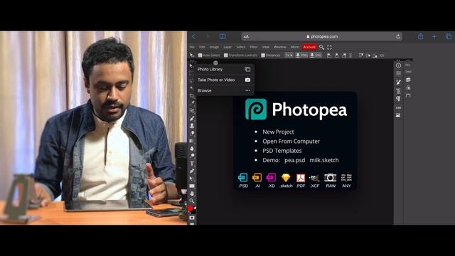This screenshot has height=256, width=455.
Task: Toggle Quick Mask mode icon
Action: tap(192, 218)
